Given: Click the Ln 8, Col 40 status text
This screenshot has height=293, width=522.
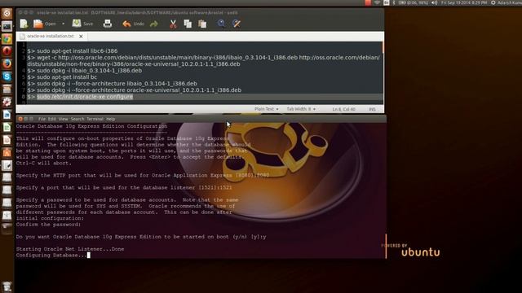Looking at the screenshot, I should [343, 109].
